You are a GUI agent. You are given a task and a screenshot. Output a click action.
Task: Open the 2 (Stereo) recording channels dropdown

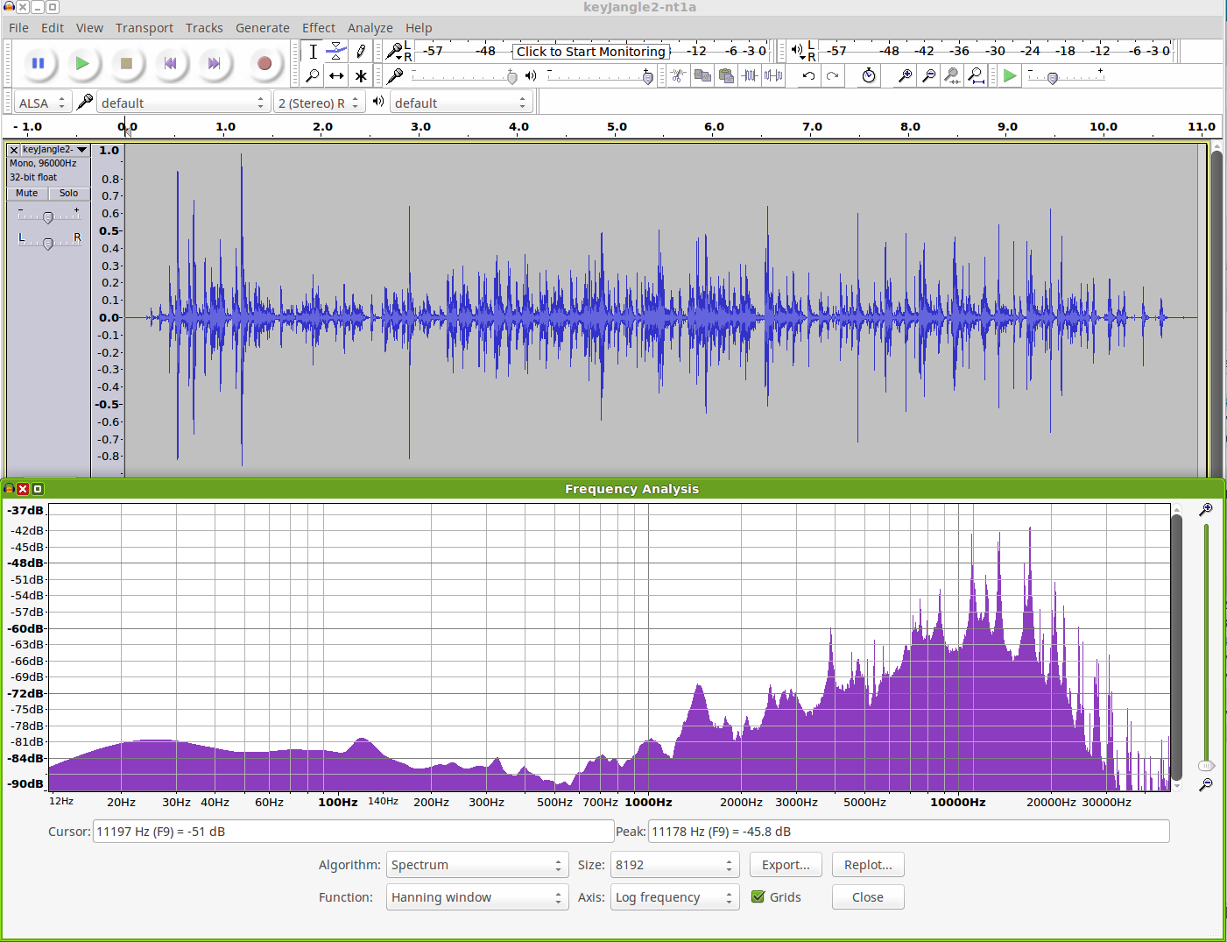[x=319, y=103]
